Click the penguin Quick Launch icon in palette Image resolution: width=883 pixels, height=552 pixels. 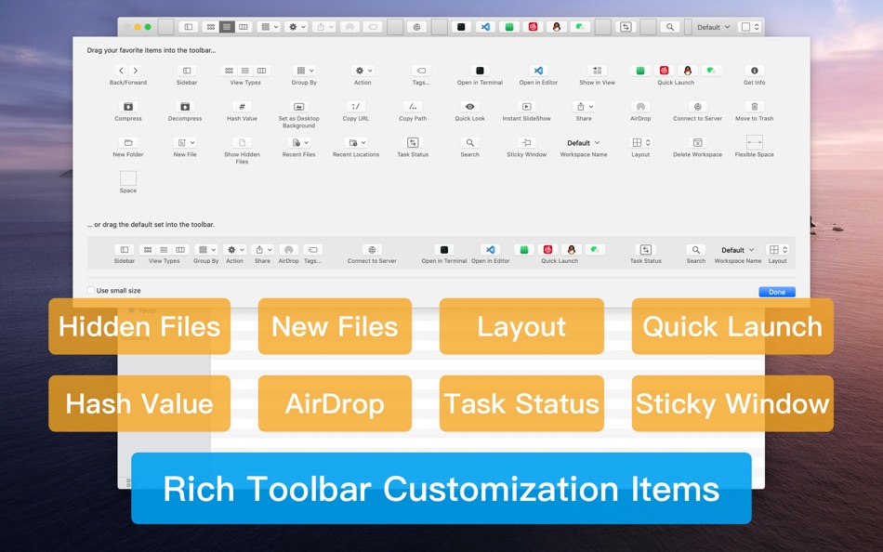tap(688, 71)
